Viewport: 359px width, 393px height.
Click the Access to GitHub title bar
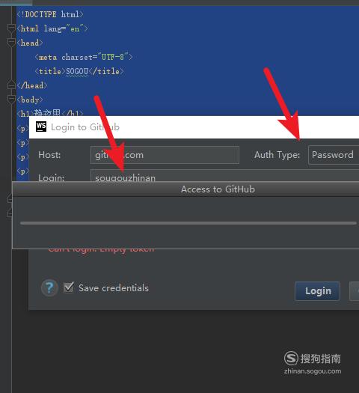coord(185,189)
